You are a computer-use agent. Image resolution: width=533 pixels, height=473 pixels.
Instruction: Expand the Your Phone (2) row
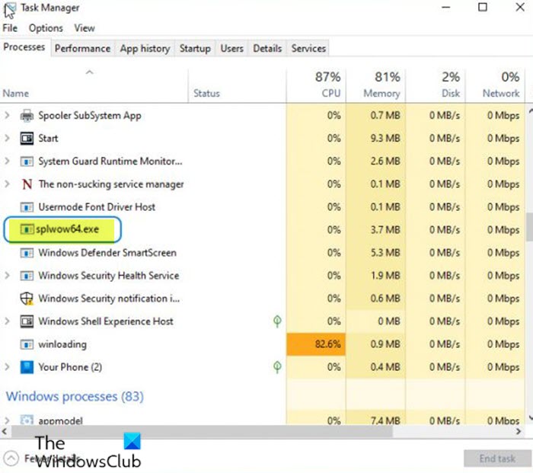(7, 367)
